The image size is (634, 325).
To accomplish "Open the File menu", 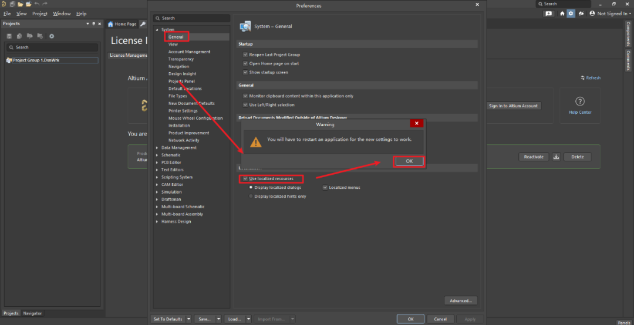I will pos(7,13).
